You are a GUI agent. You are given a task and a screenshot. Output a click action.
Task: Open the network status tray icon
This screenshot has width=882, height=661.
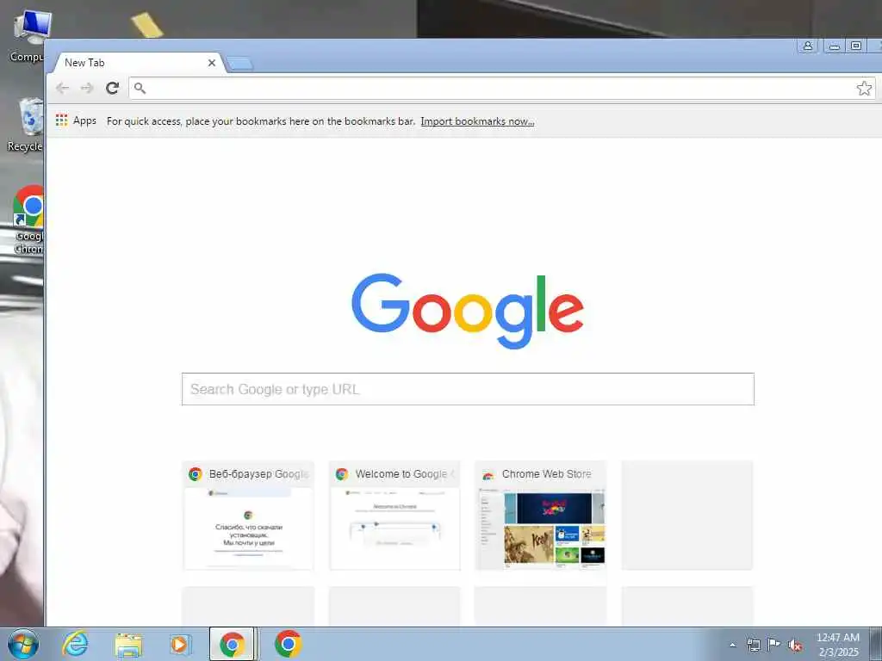click(x=753, y=645)
